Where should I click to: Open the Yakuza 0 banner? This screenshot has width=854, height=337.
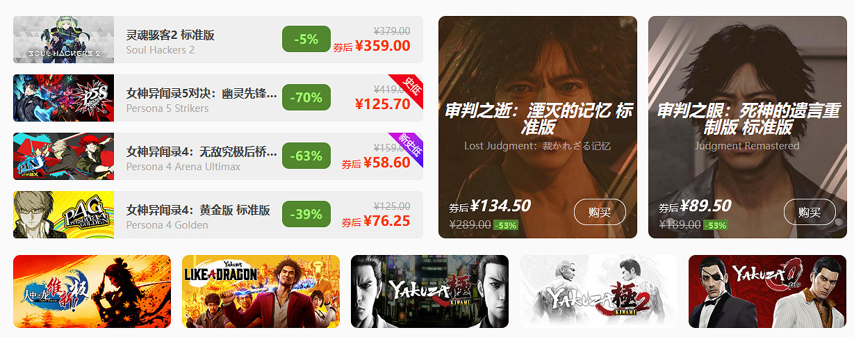(767, 291)
